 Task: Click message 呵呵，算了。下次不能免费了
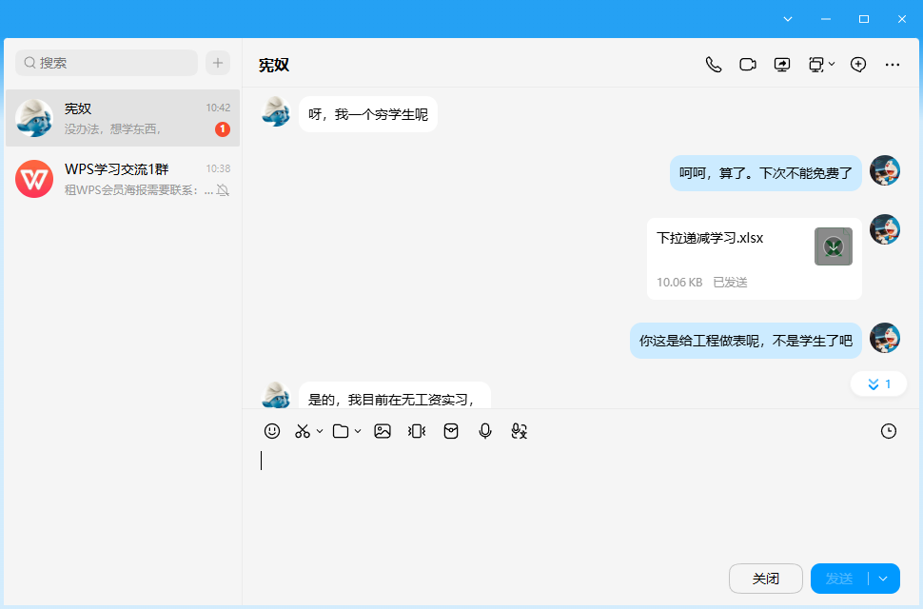point(766,173)
